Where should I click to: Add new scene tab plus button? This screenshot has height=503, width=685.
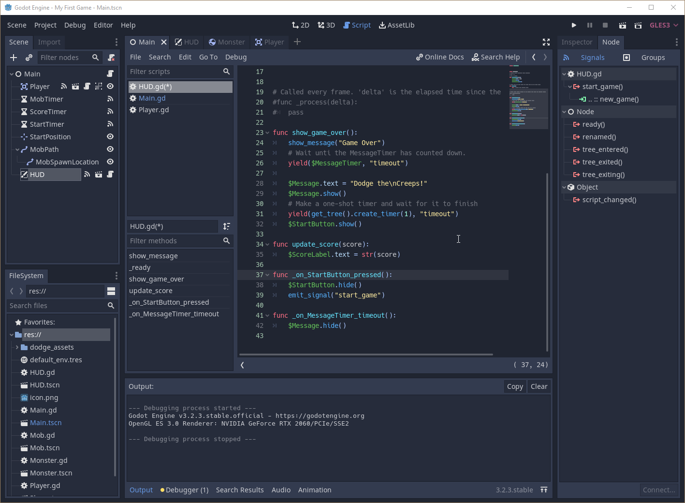(297, 42)
